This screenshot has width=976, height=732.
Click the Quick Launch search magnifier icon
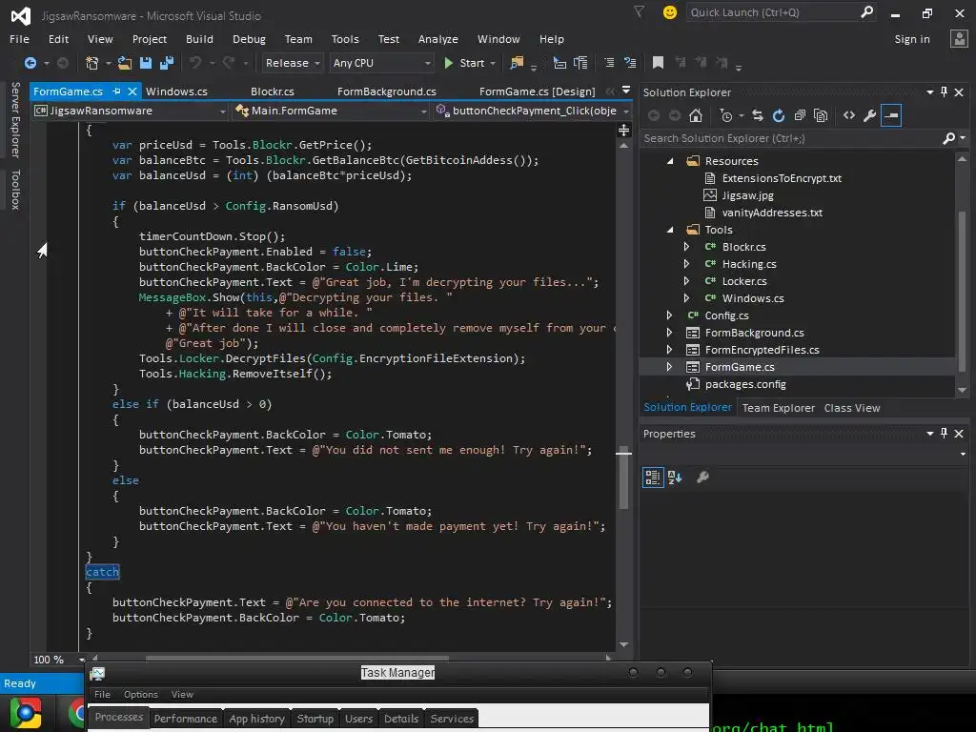point(866,11)
